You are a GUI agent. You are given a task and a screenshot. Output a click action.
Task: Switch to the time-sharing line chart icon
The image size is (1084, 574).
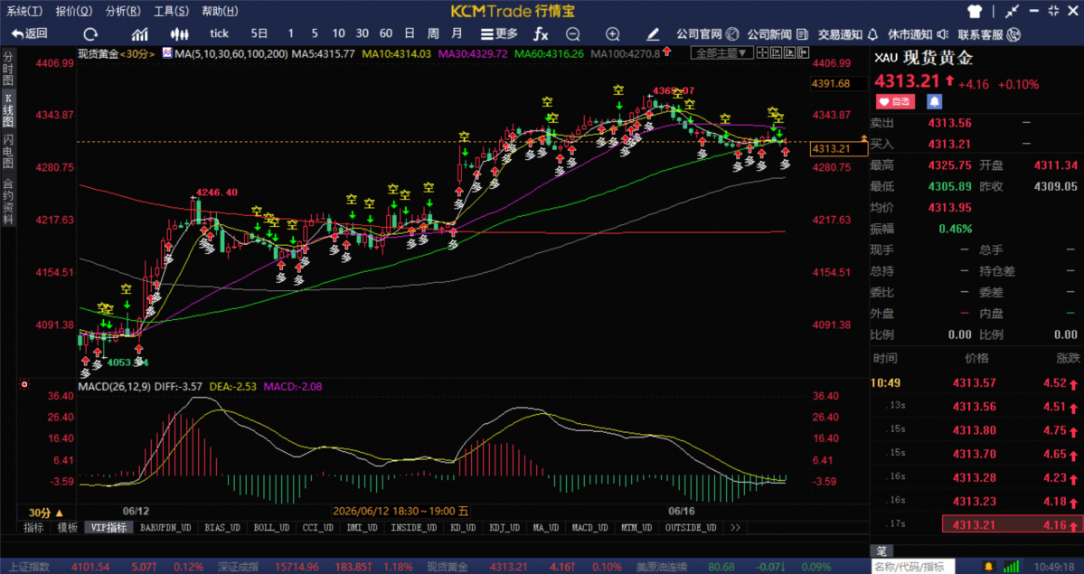point(140,33)
